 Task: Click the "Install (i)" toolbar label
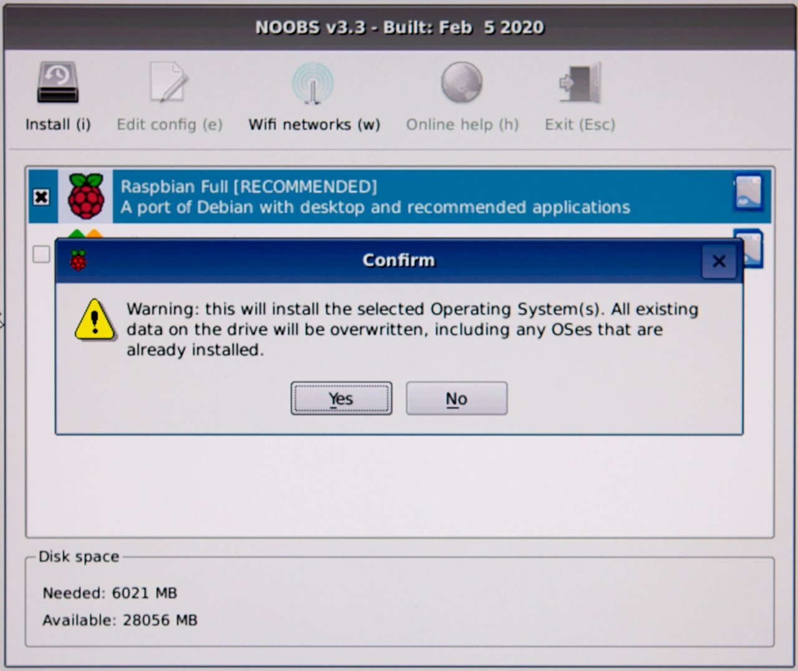coord(58,125)
